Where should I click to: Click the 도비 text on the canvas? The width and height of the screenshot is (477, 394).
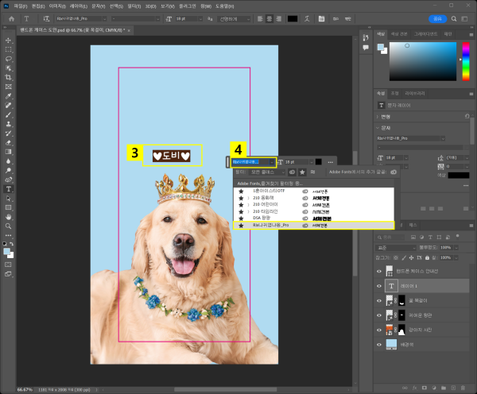coord(172,156)
